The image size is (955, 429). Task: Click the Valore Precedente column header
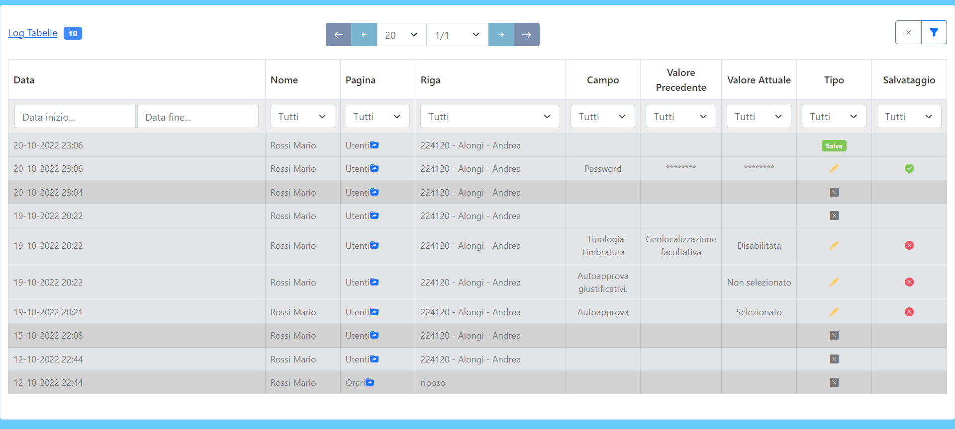coord(680,80)
